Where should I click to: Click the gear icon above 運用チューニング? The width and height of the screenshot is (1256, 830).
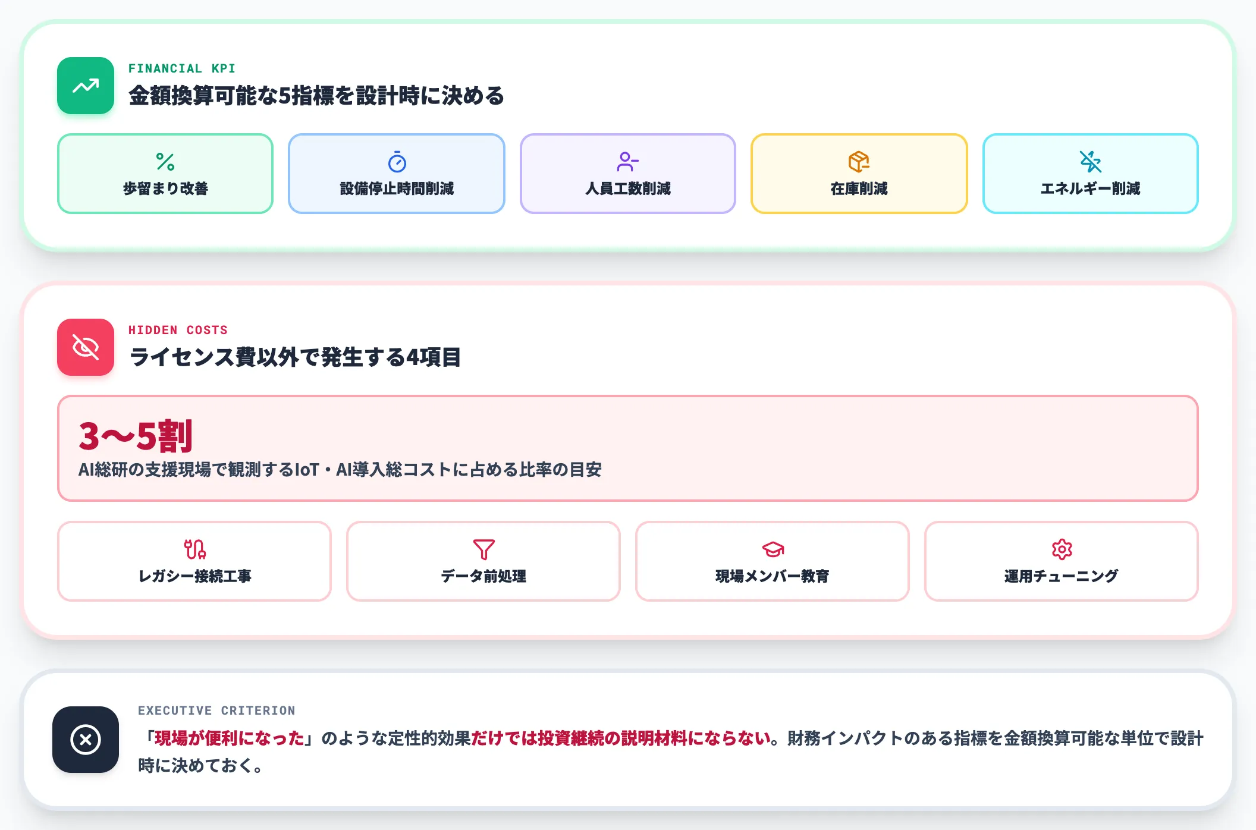click(1062, 549)
